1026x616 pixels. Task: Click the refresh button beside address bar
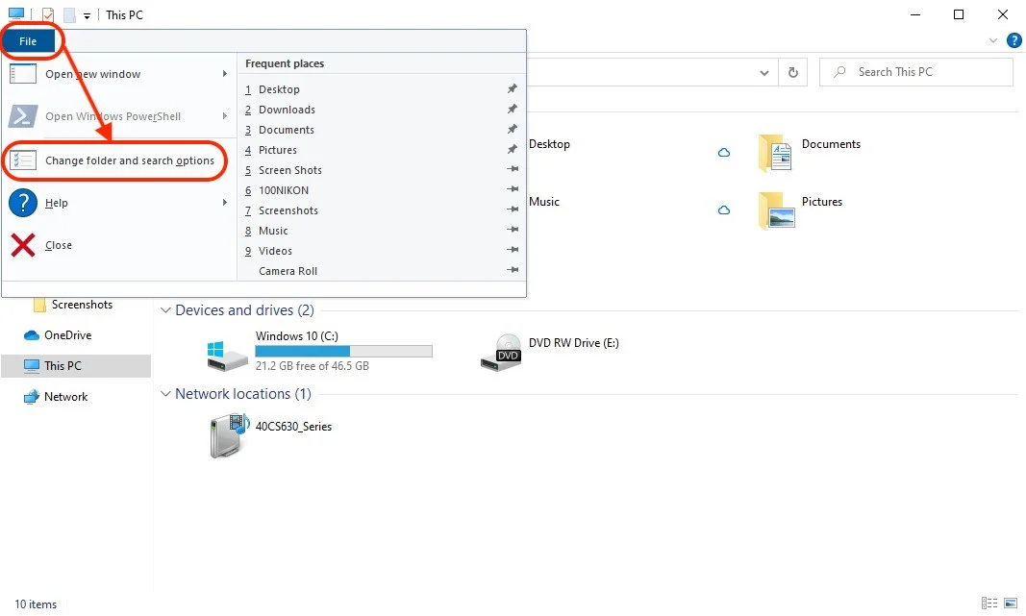click(x=792, y=72)
